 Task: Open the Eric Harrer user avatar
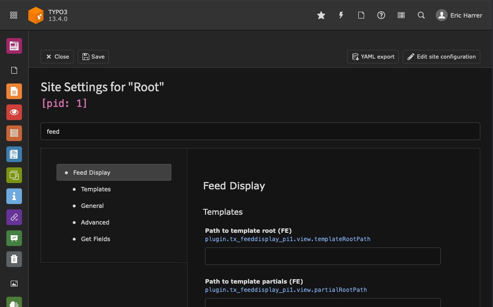click(441, 15)
